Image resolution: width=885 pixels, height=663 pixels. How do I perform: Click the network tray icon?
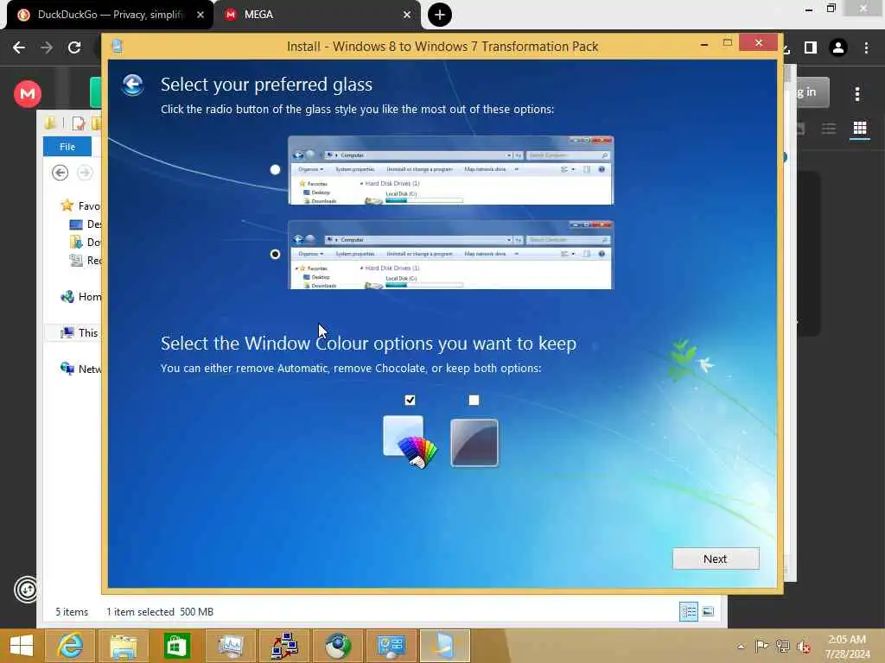[x=782, y=646]
